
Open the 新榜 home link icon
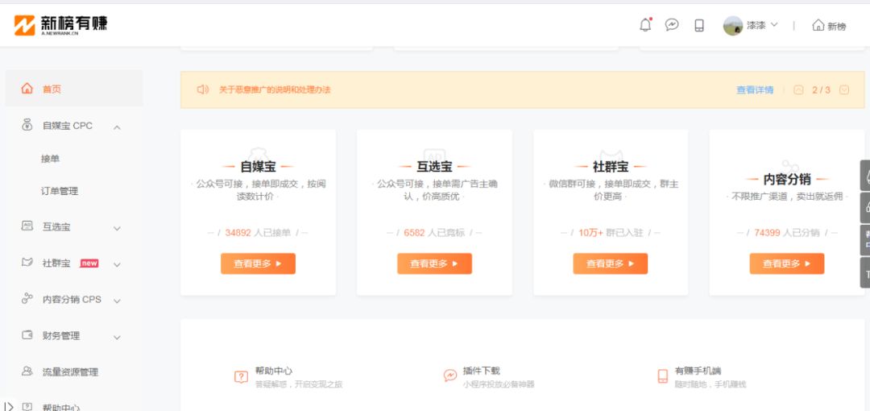click(818, 25)
